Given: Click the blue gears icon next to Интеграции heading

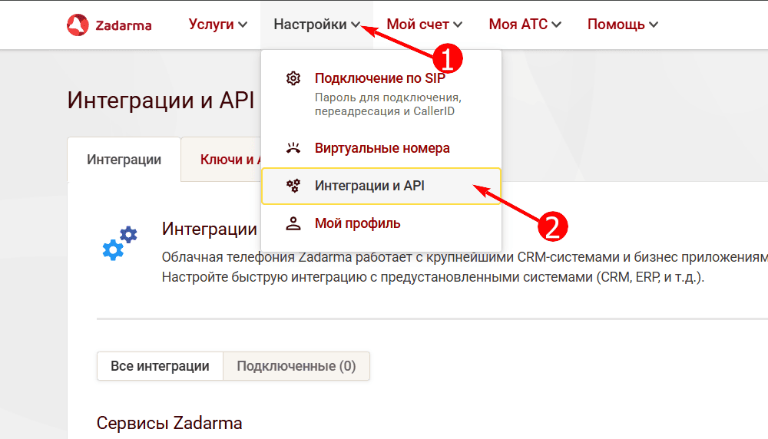Looking at the screenshot, I should 120,243.
